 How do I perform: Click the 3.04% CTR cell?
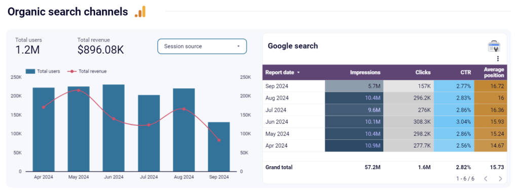pos(454,122)
